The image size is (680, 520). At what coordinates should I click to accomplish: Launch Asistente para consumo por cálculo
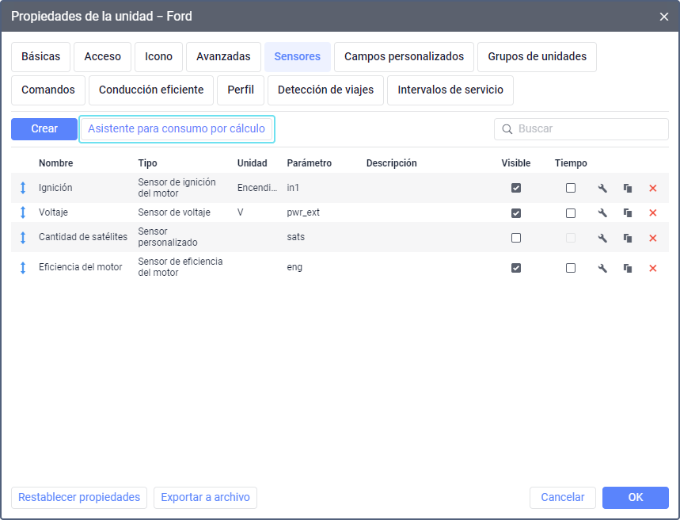tap(177, 129)
